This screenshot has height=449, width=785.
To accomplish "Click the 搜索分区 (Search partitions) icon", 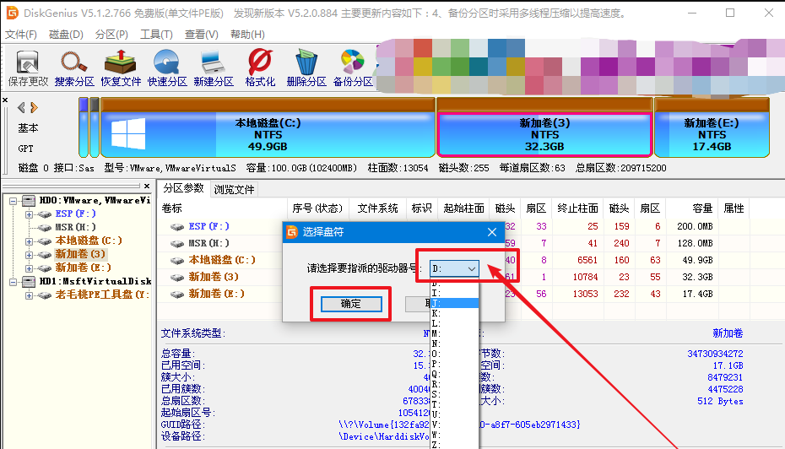I will point(74,66).
